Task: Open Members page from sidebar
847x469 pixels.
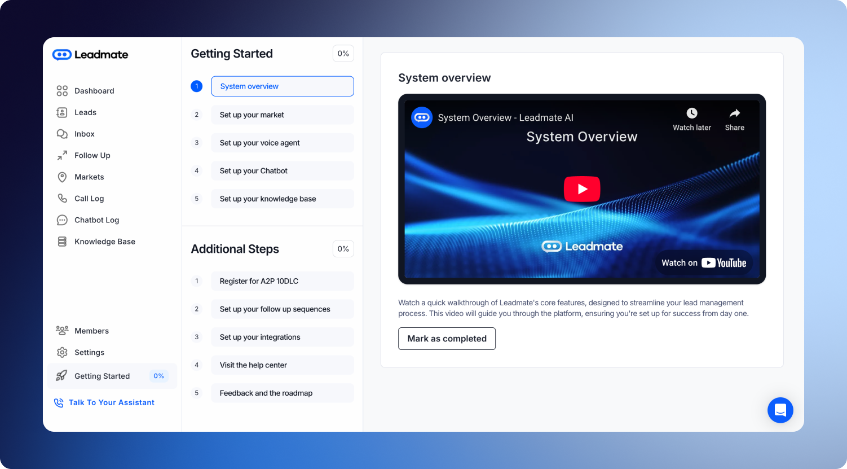Action: coord(91,331)
